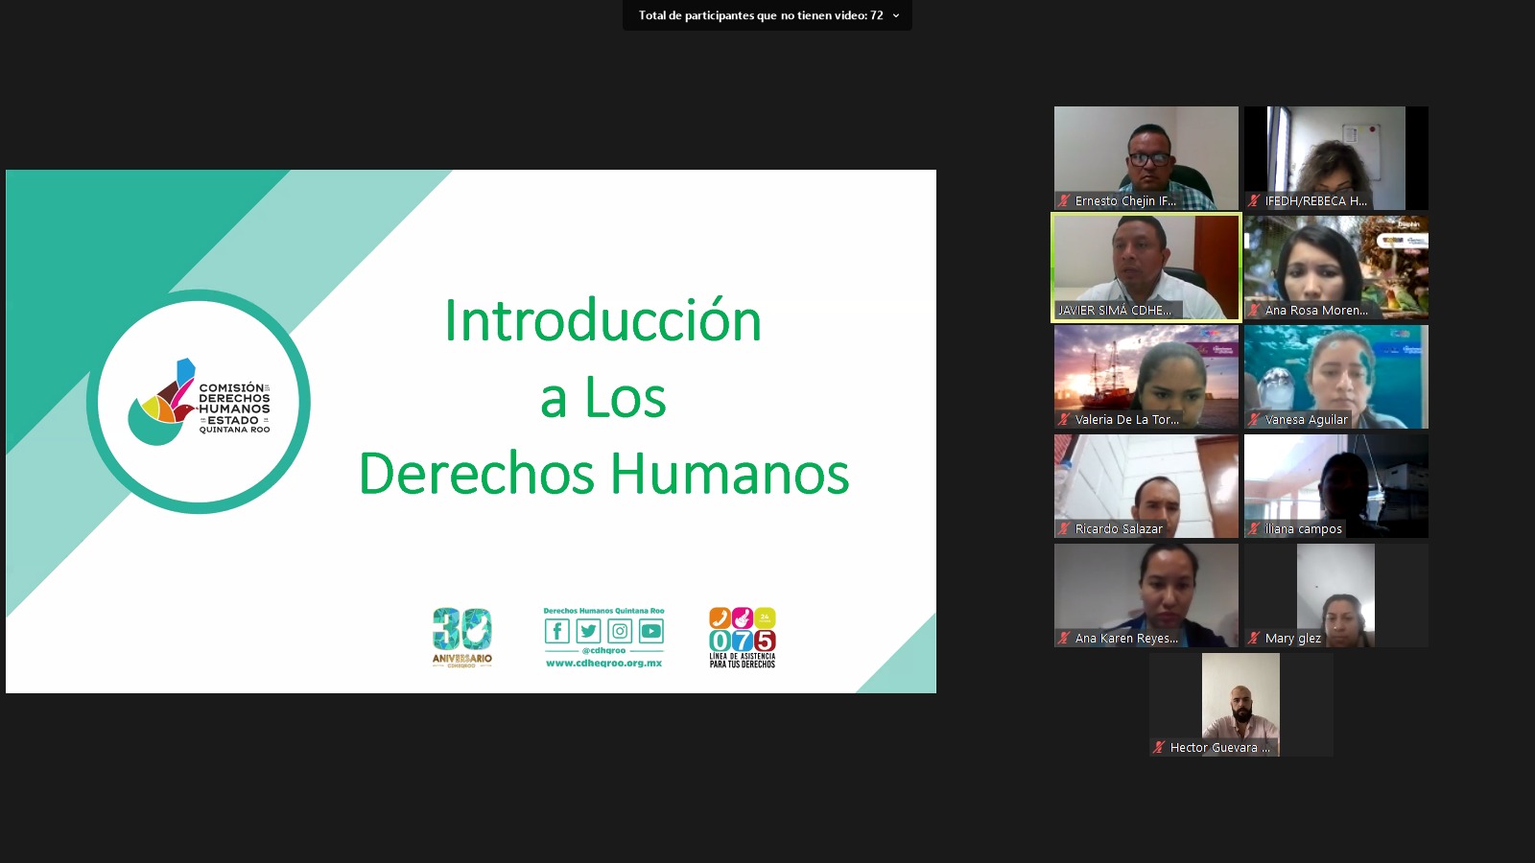Click the 30 Aniversario logo on slide
1535x863 pixels.
(x=461, y=637)
